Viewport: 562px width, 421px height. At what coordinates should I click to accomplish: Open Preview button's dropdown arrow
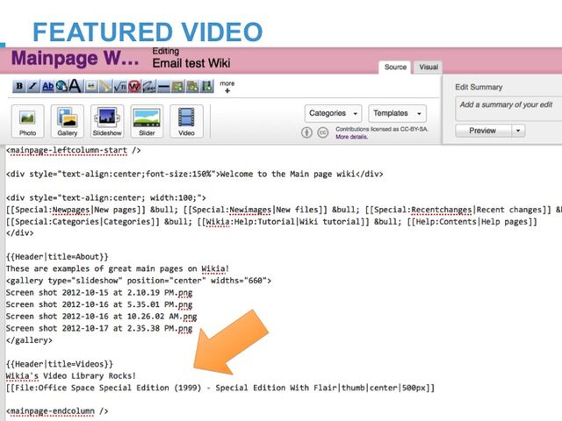(x=518, y=131)
